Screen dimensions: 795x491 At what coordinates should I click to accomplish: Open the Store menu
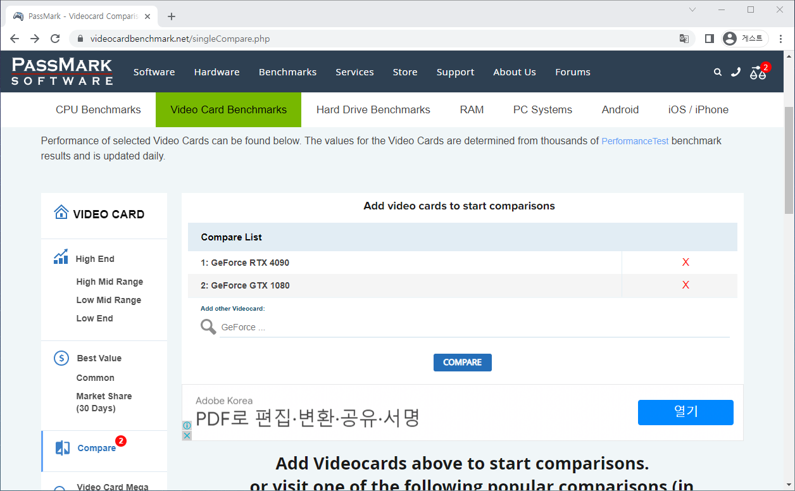(x=405, y=72)
